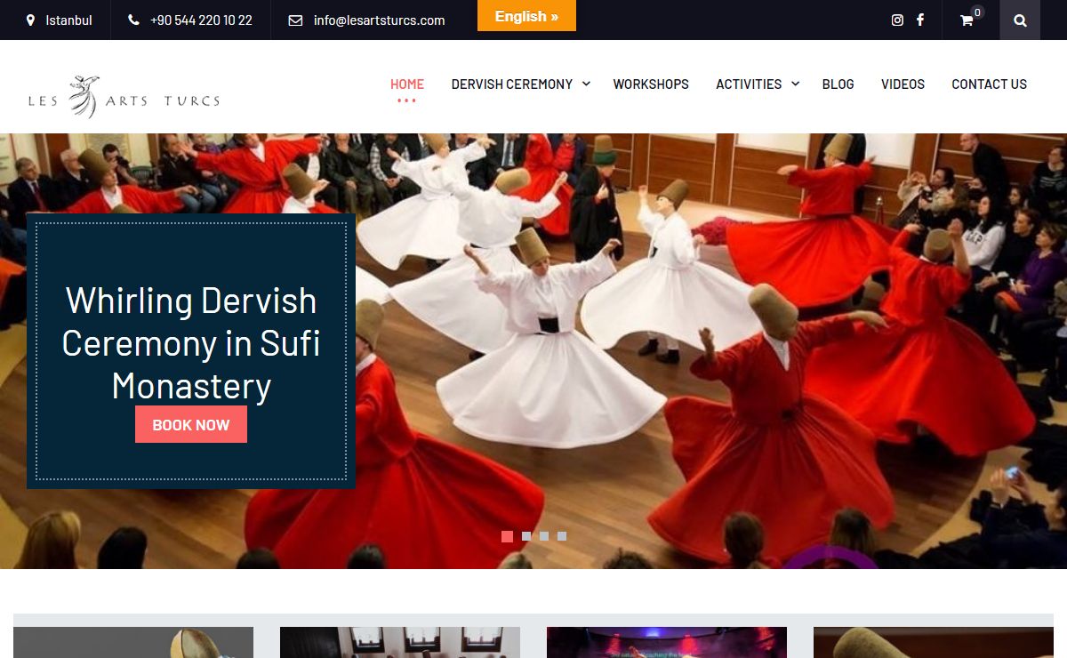
Task: Open the search magnifier icon
Action: (x=1020, y=20)
